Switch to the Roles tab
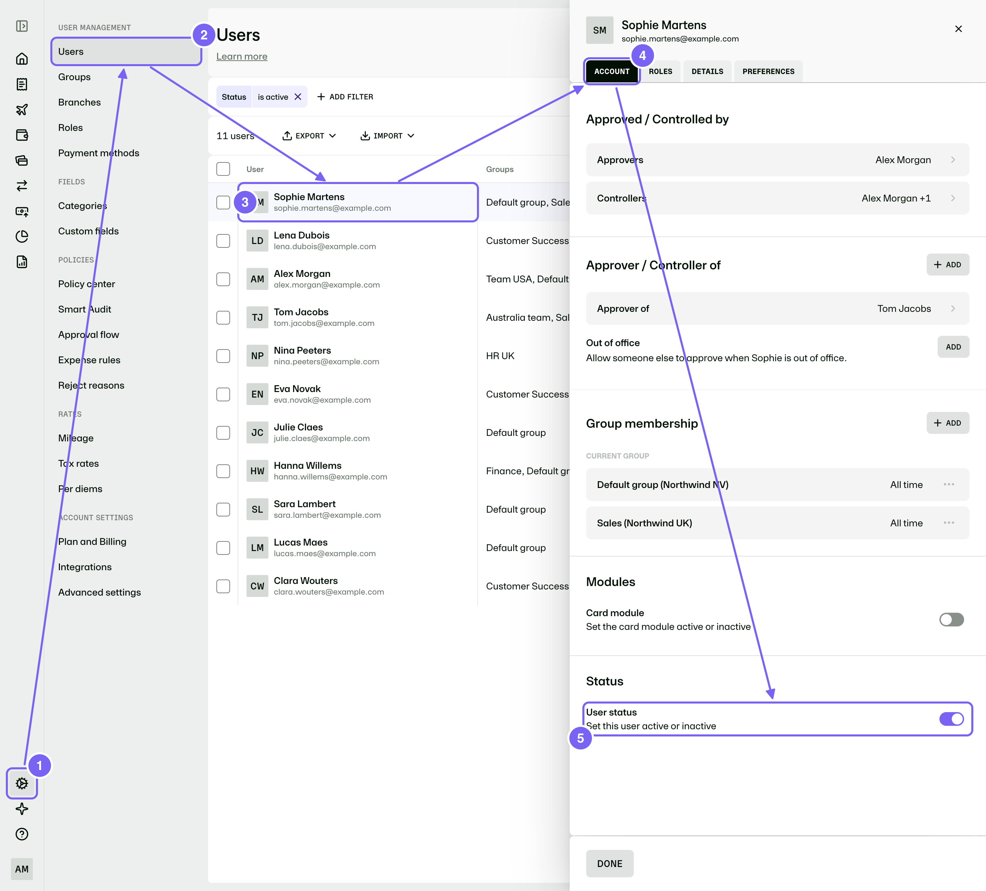The image size is (986, 891). (660, 72)
